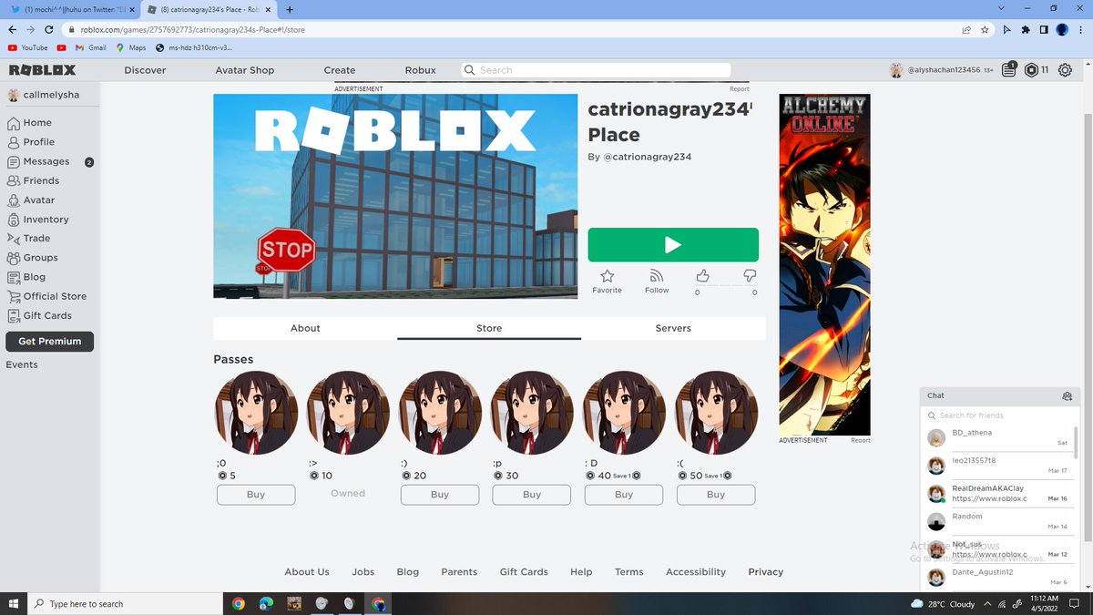1093x615 pixels.
Task: Click the Windows Start button
Action: coord(13,603)
